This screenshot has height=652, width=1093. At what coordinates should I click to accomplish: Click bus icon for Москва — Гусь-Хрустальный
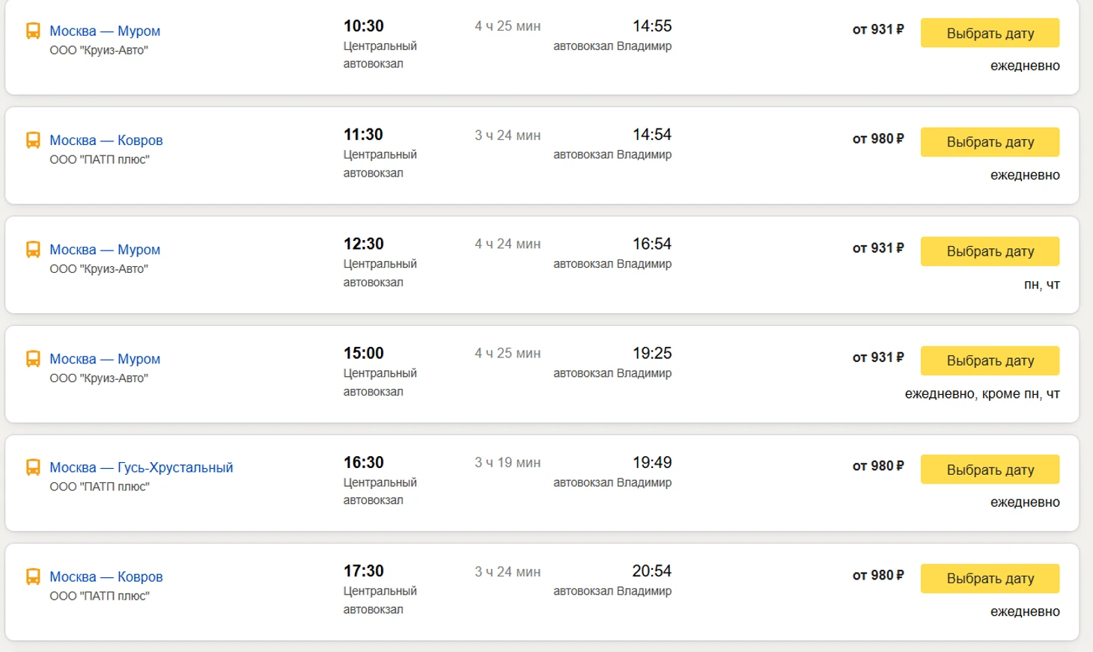tap(33, 467)
